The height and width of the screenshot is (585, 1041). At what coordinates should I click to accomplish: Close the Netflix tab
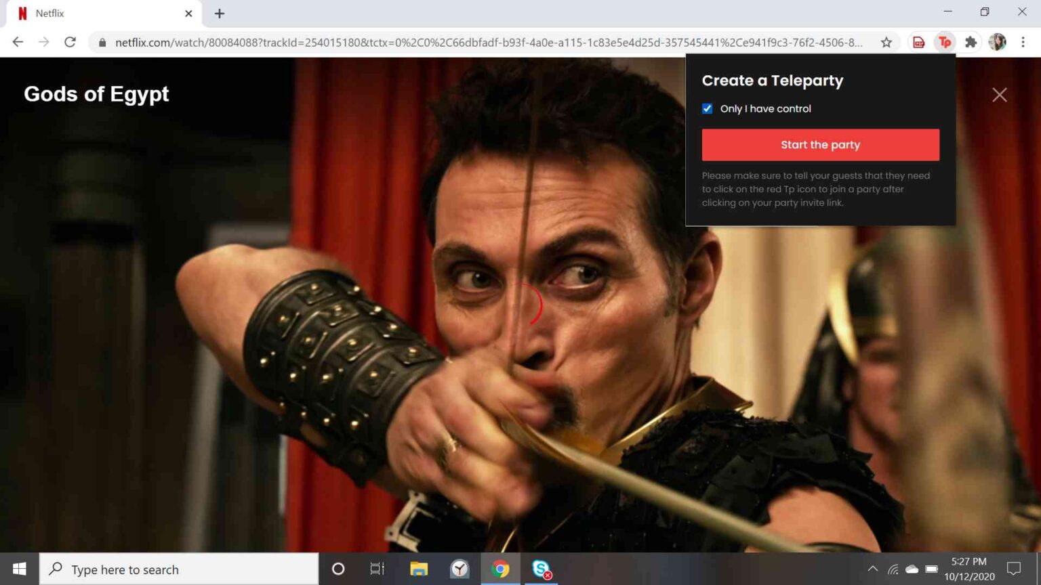pyautogui.click(x=188, y=14)
